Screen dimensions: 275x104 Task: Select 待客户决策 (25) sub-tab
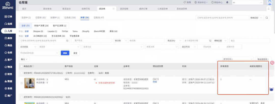pyautogui.click(x=41, y=26)
